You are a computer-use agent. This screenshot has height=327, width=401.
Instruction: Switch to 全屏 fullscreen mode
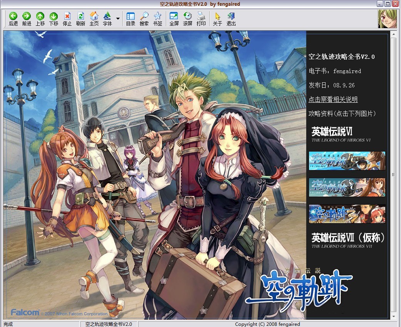(174, 19)
